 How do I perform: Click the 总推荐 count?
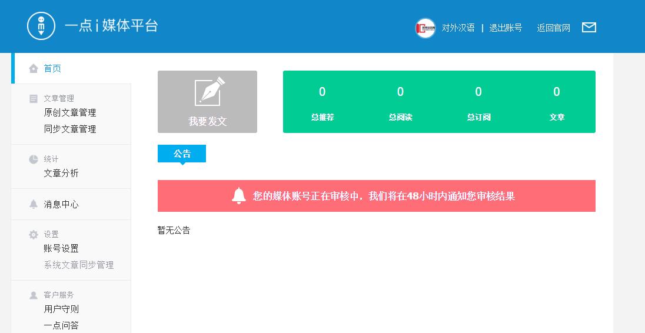[x=322, y=92]
